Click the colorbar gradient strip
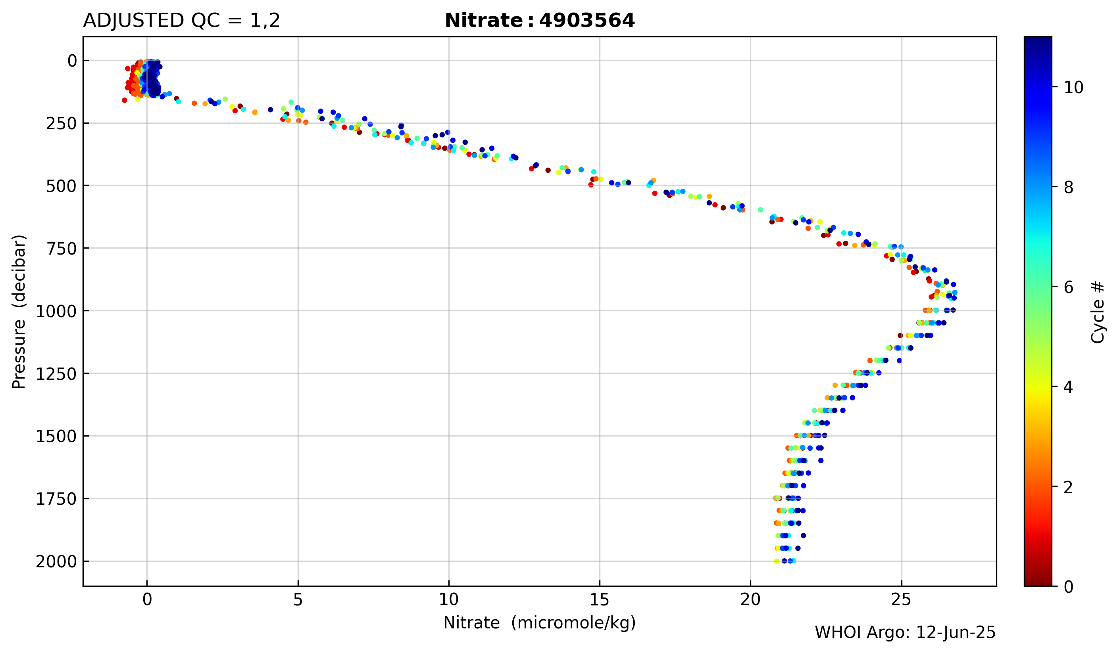Viewport: 1119px width, 653px height. point(1038,311)
